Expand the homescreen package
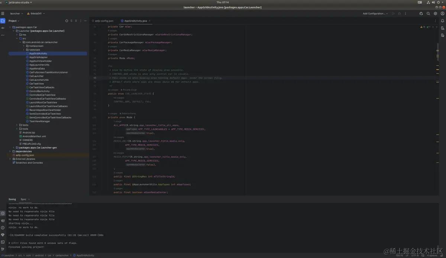This screenshot has width=446, height=258. tap(23, 46)
